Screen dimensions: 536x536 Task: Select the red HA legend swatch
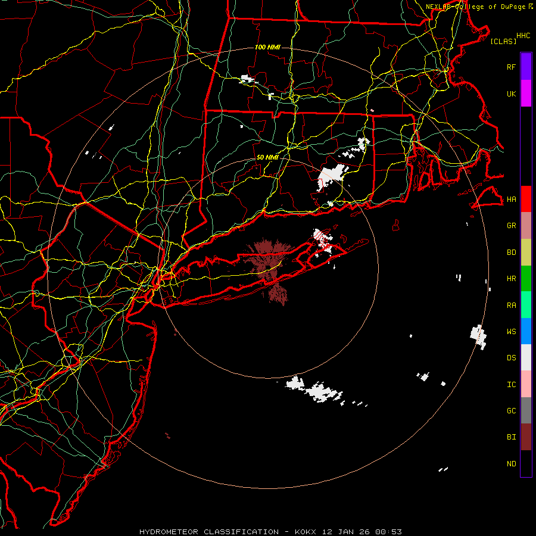(x=526, y=199)
